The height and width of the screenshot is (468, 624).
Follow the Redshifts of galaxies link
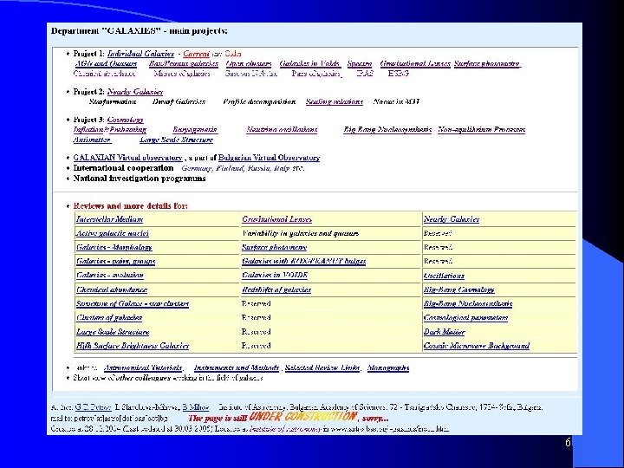pyautogui.click(x=276, y=289)
